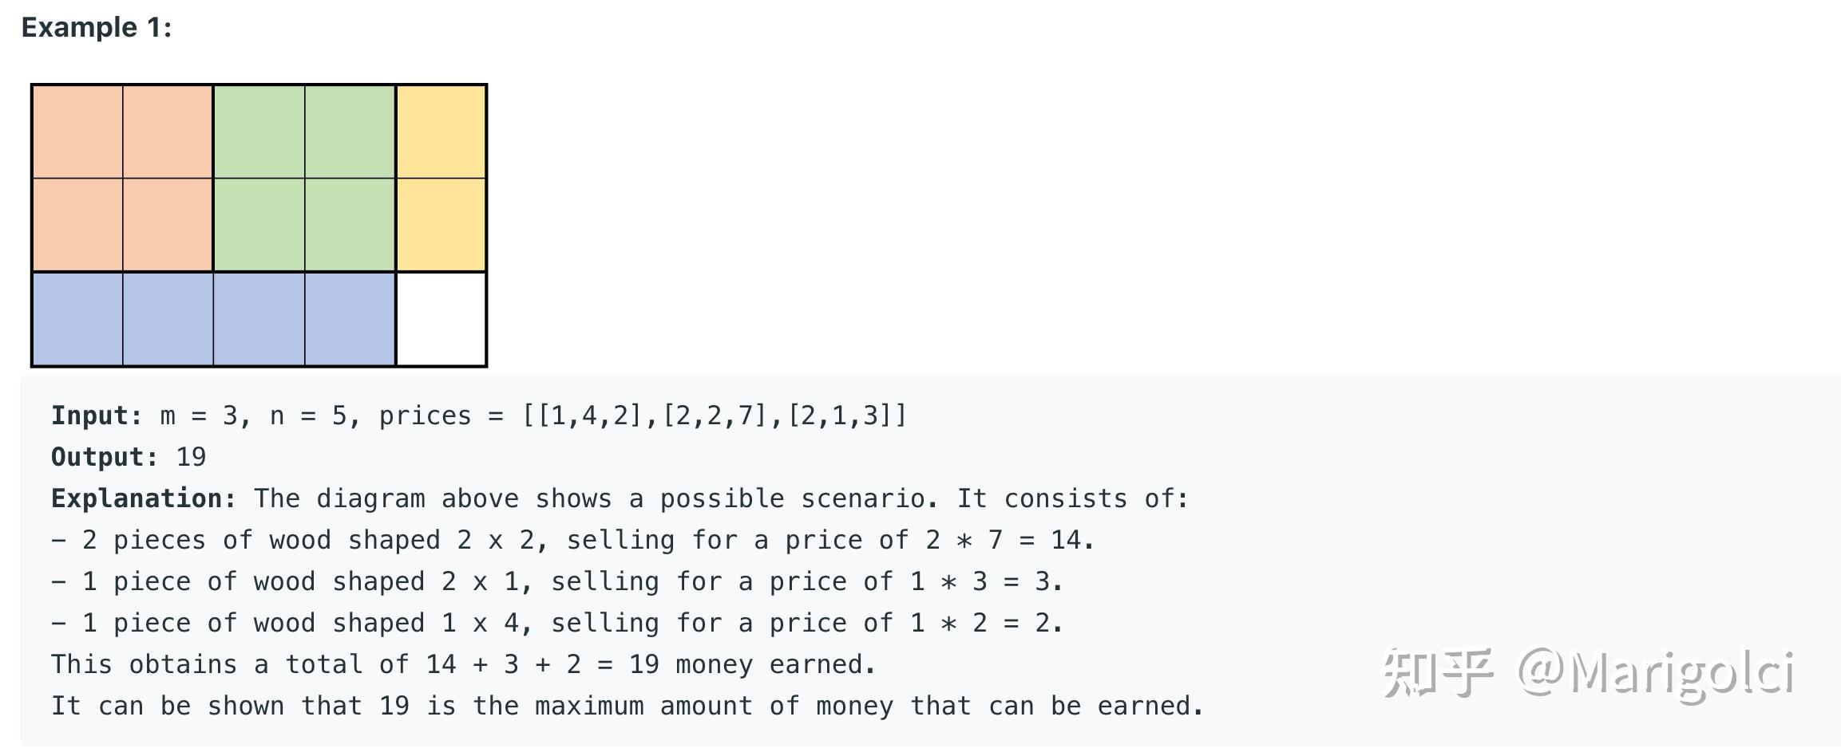
Task: Select the top yellow cell in the diagram
Action: [x=441, y=132]
